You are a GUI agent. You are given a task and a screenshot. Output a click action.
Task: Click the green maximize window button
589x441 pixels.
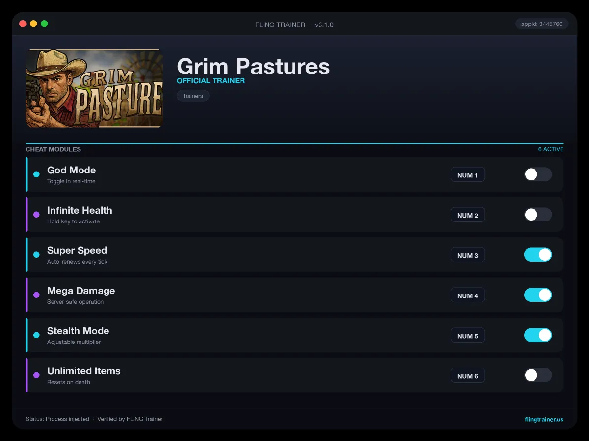[44, 24]
